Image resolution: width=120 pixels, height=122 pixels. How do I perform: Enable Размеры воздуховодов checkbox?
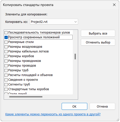[x=6, y=47]
